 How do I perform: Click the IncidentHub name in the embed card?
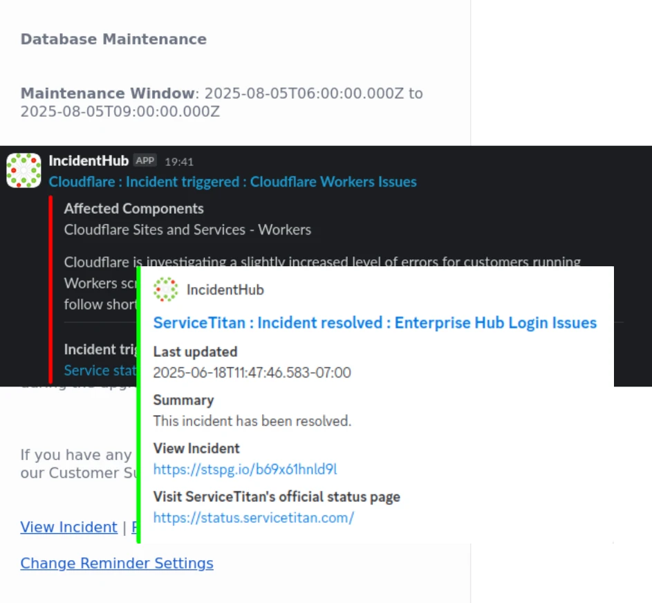(225, 290)
